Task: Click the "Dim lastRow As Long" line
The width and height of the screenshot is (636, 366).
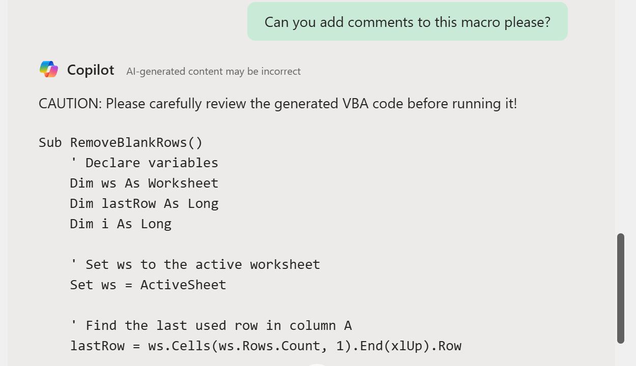Action: coord(144,203)
